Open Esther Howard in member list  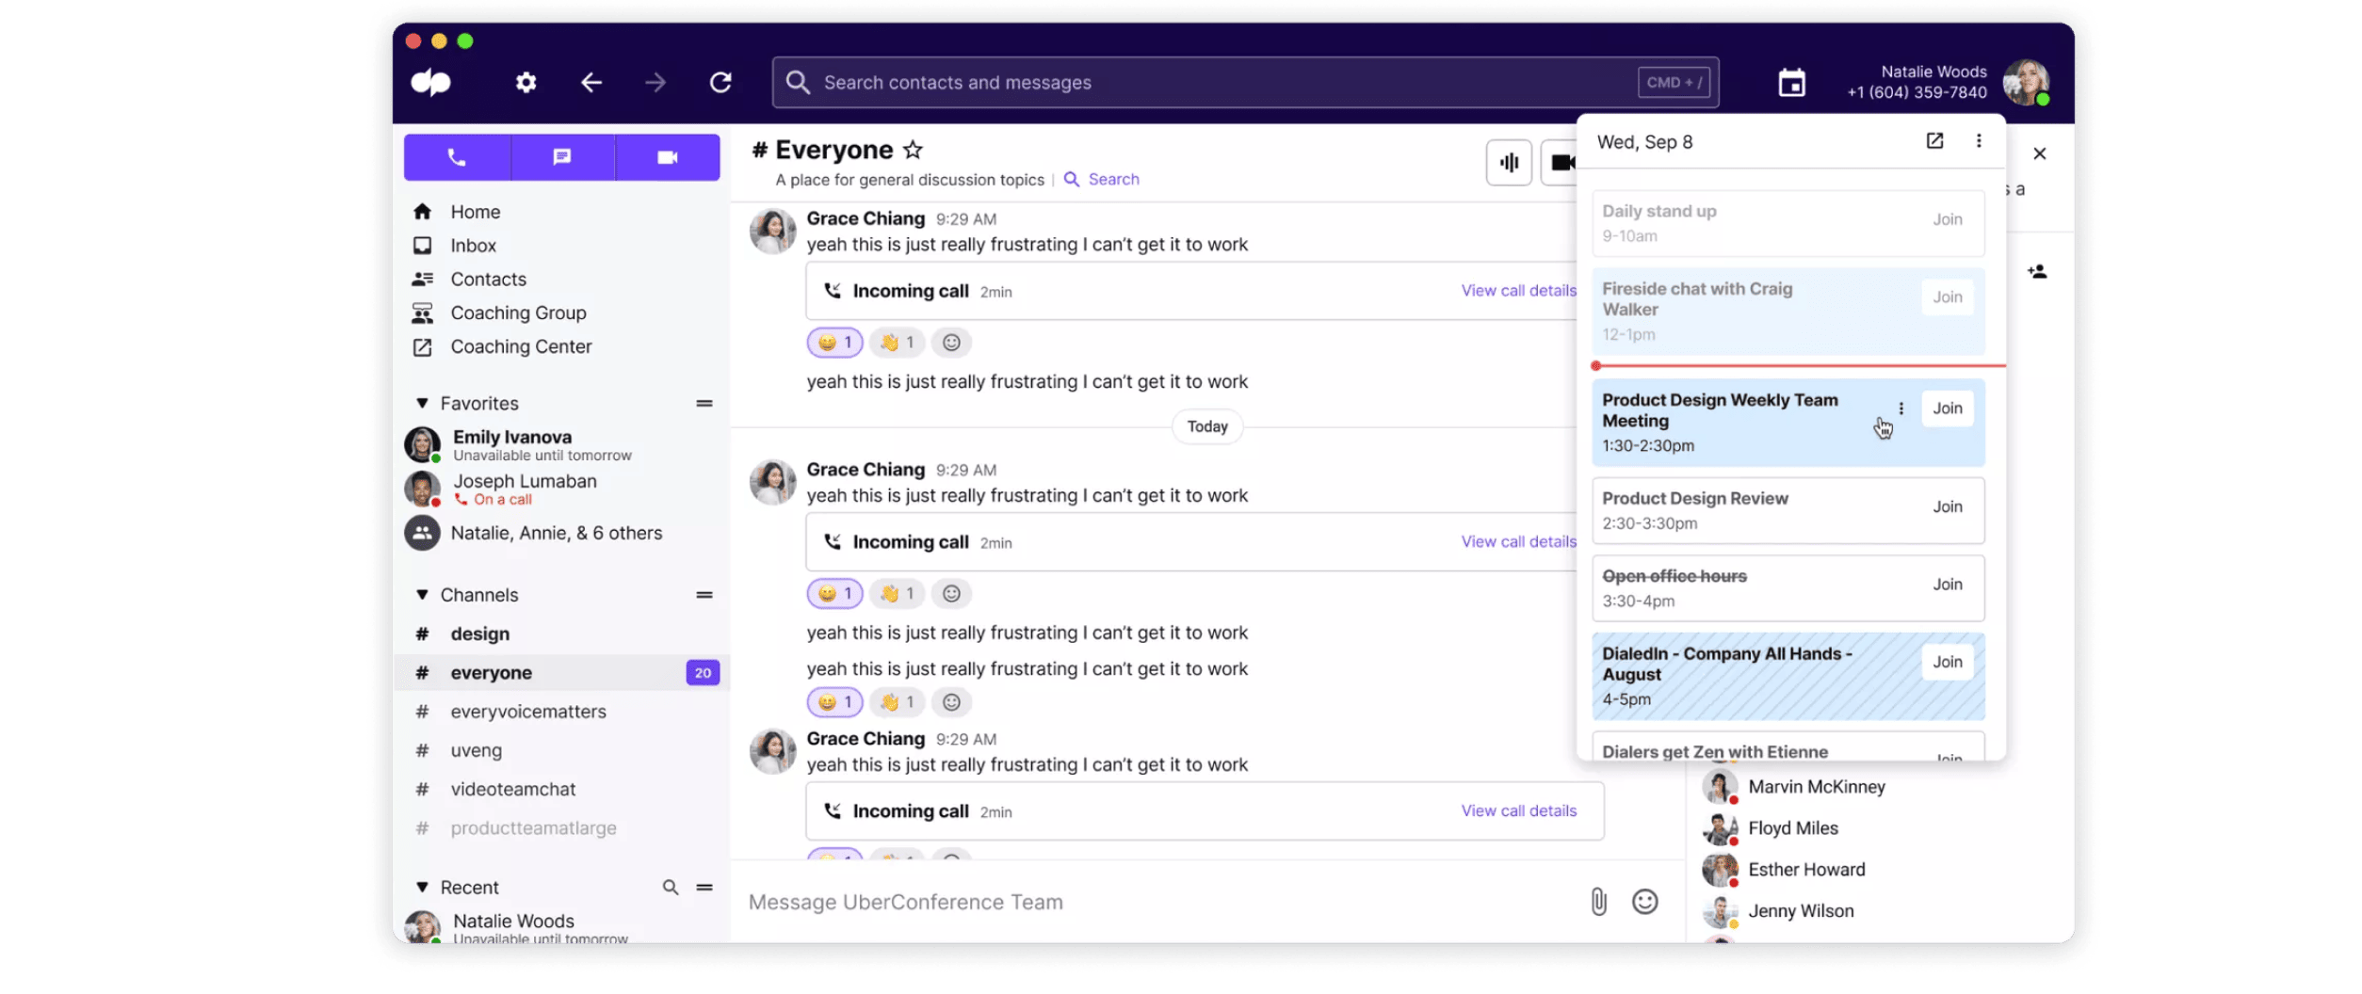coord(1784,871)
